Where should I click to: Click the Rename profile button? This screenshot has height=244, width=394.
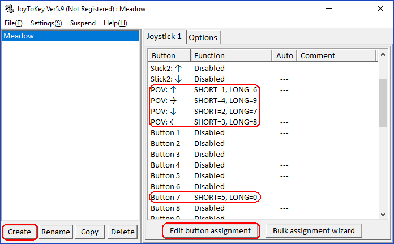[x=55, y=232]
